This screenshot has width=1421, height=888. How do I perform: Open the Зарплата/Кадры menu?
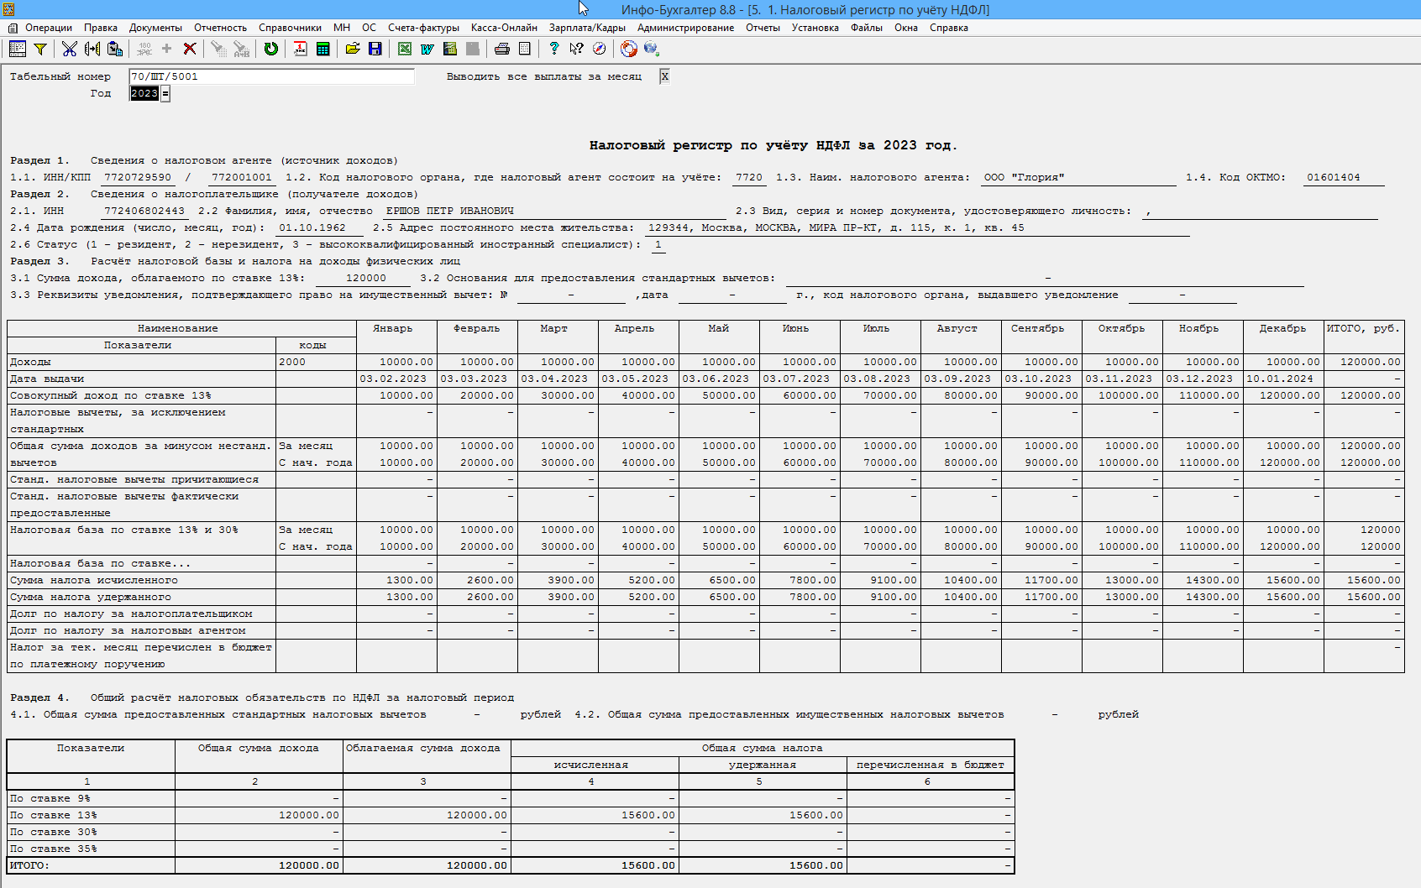tap(588, 28)
